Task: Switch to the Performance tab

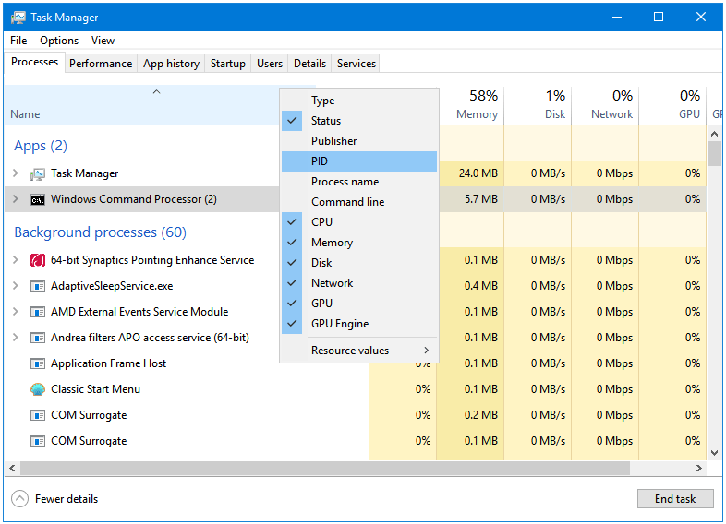Action: (x=101, y=64)
